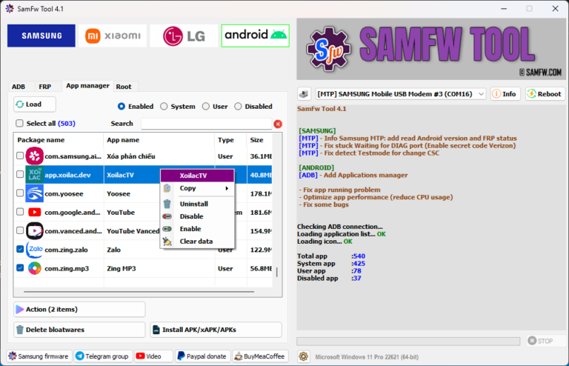Screen dimensions: 569x366
Task: Click the Zing MP3 app icon
Action: click(34, 268)
